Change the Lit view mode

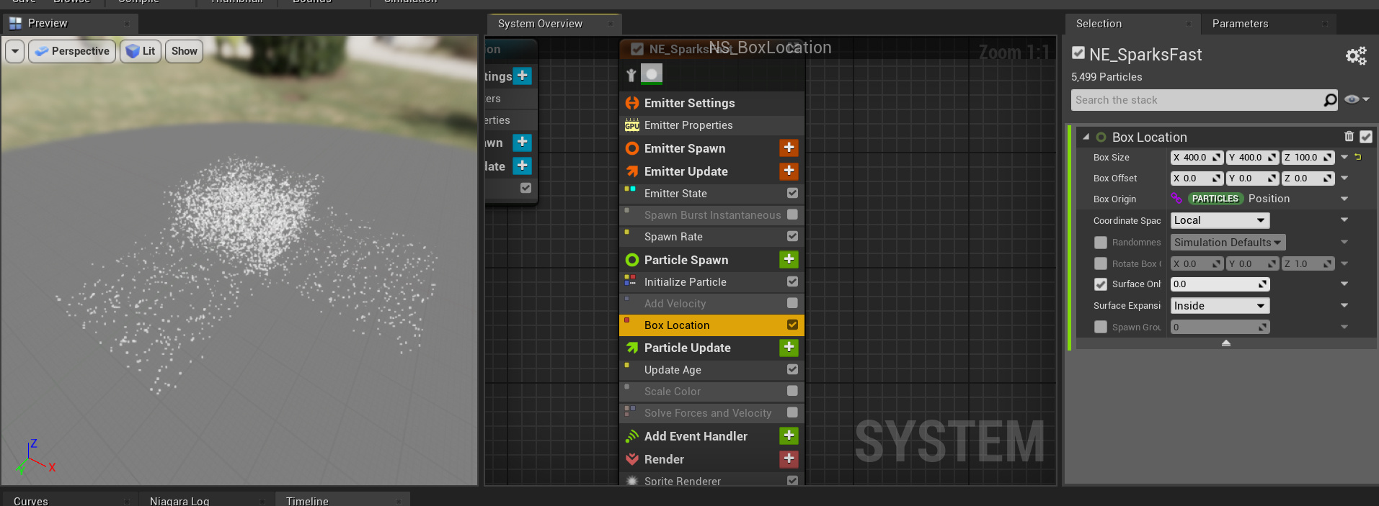coord(141,51)
